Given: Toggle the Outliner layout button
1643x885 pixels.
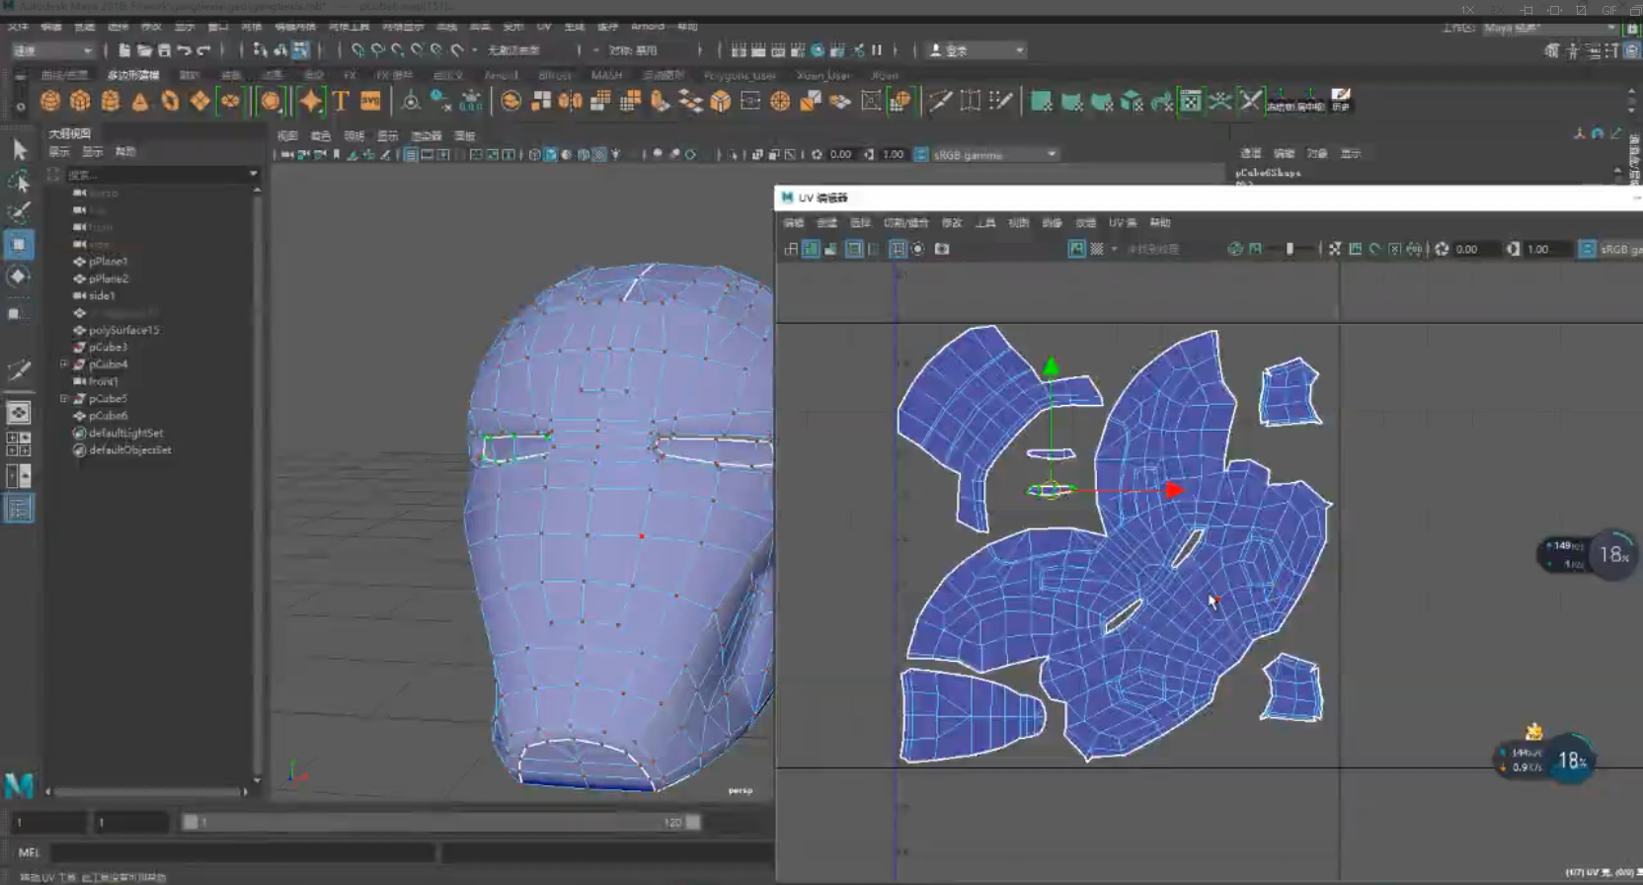Looking at the screenshot, I should 19,508.
